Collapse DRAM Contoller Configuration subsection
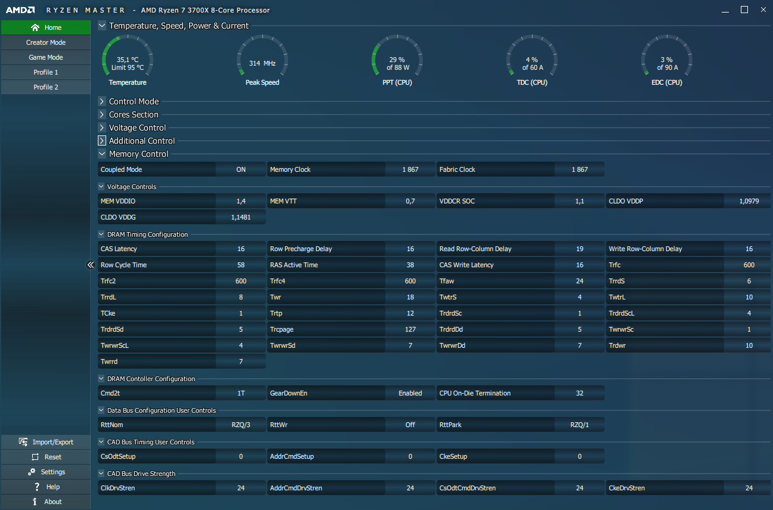773x510 pixels. tap(101, 379)
